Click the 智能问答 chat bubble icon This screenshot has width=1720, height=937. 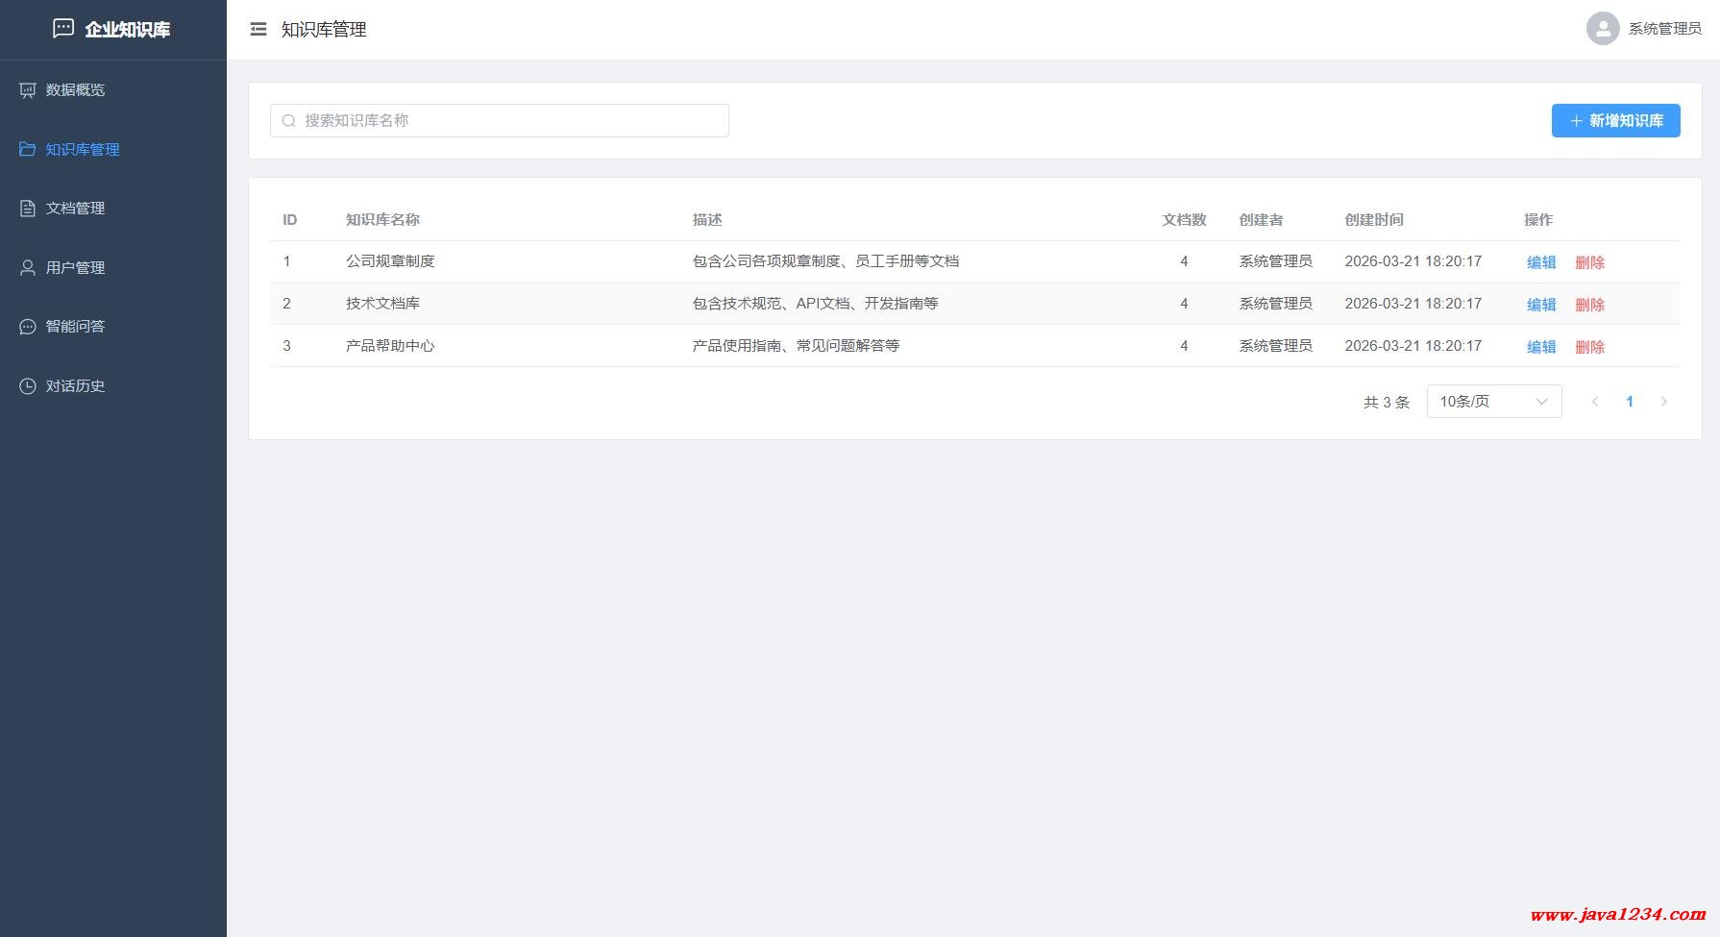tap(28, 327)
